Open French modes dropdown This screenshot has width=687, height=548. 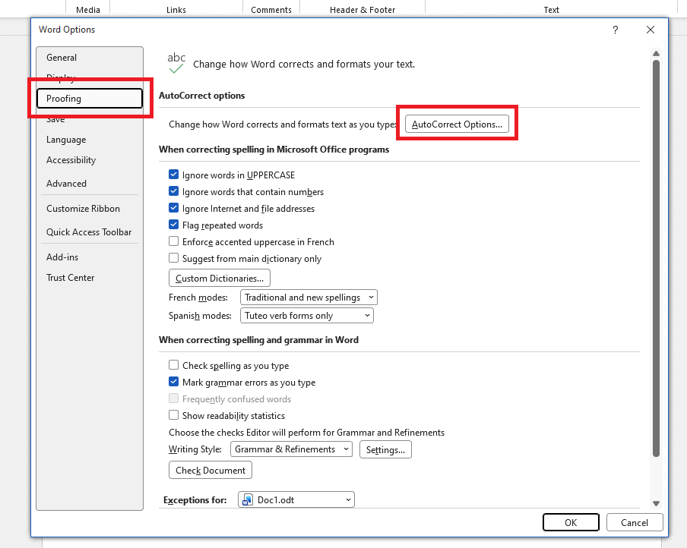(x=309, y=298)
